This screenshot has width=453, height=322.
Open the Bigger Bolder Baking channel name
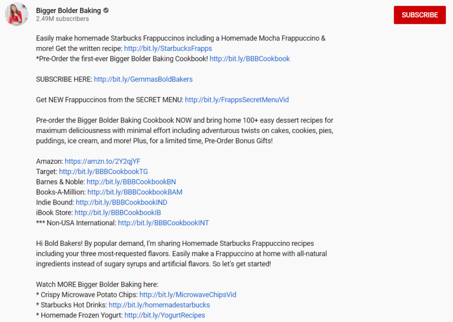click(x=68, y=11)
